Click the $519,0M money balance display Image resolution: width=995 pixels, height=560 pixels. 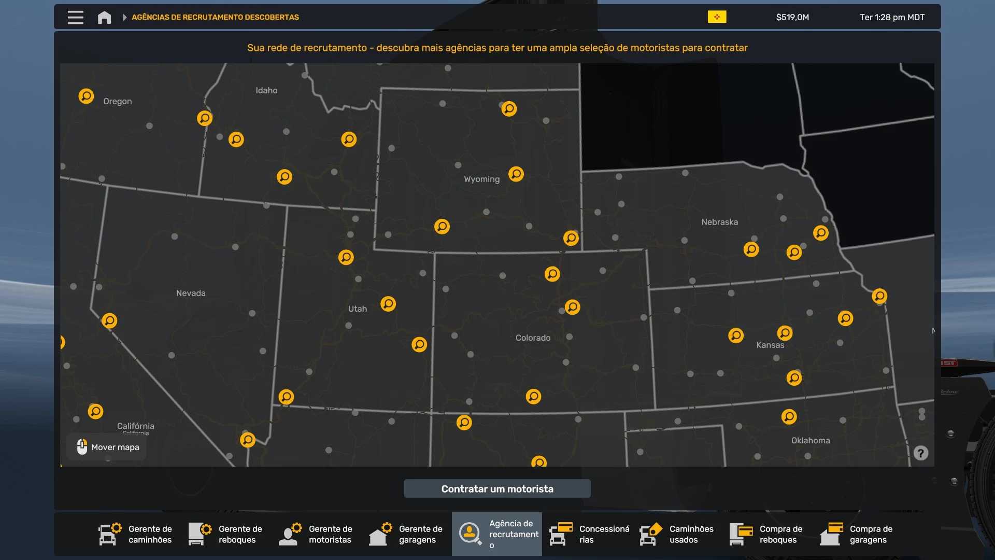pos(792,17)
